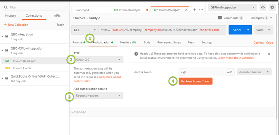Expand the Invoice-ReadById request title arrow
The width and height of the screenshot is (279, 135).
tap(73, 18)
